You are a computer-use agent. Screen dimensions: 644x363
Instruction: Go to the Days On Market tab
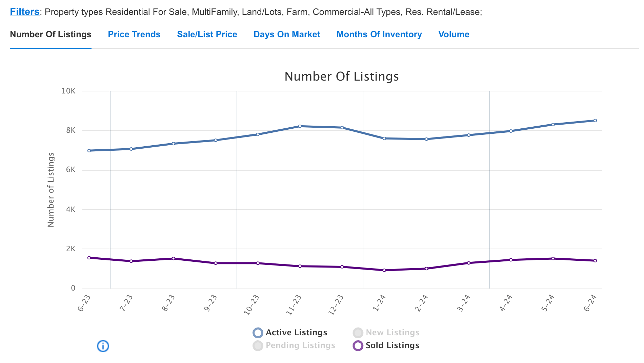coord(287,35)
